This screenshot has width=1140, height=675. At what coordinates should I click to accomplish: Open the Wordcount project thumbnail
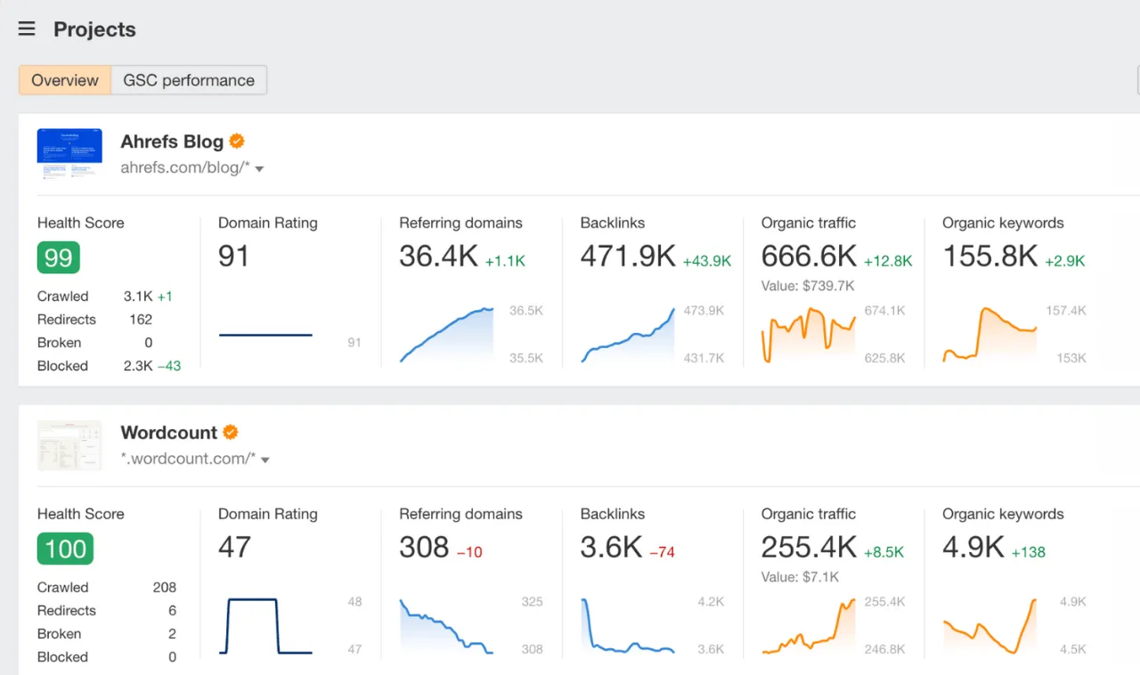point(69,445)
